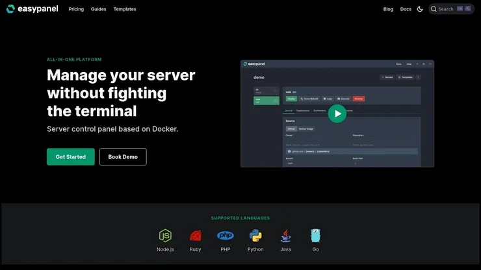Viewport: 481px width, 270px height.
Task: Click the Console button in the demo preview
Action: 343,99
